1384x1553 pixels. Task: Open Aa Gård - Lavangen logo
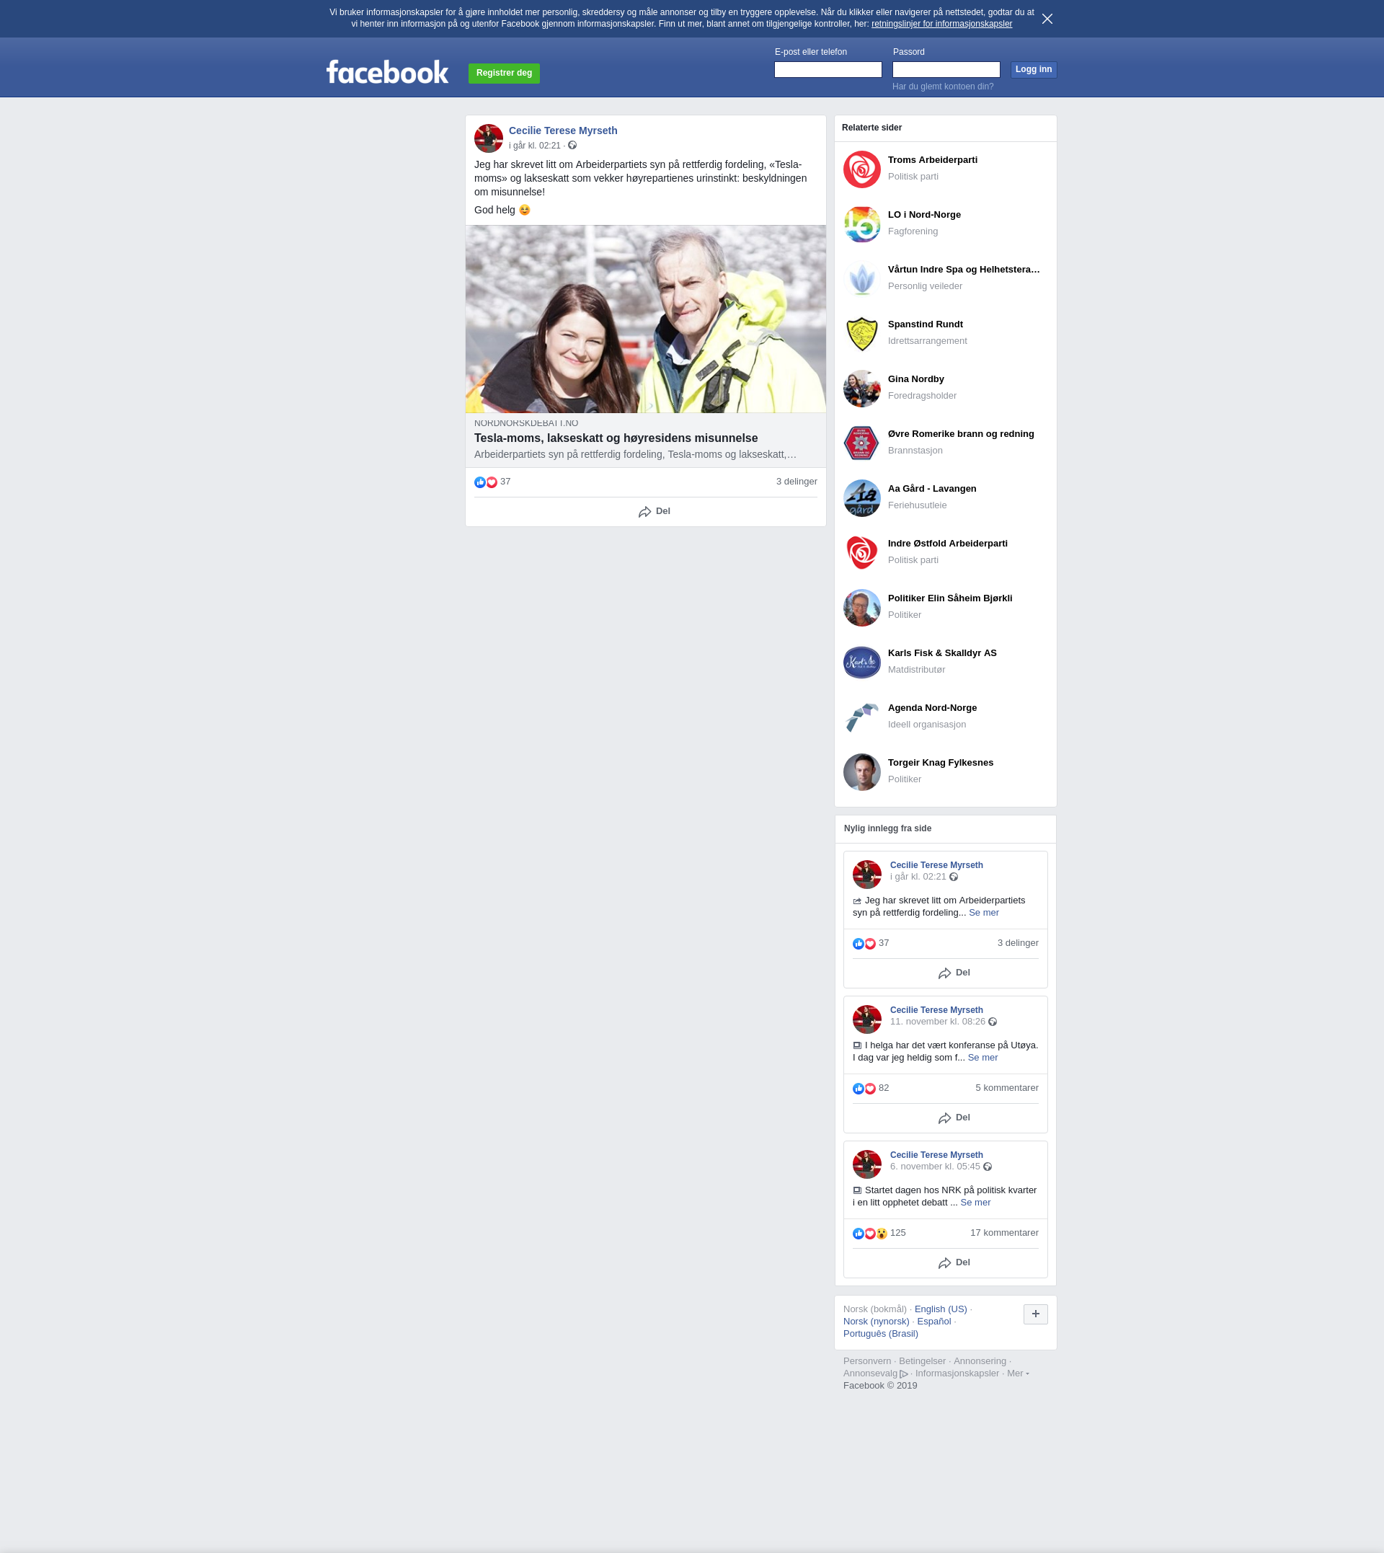coord(861,497)
